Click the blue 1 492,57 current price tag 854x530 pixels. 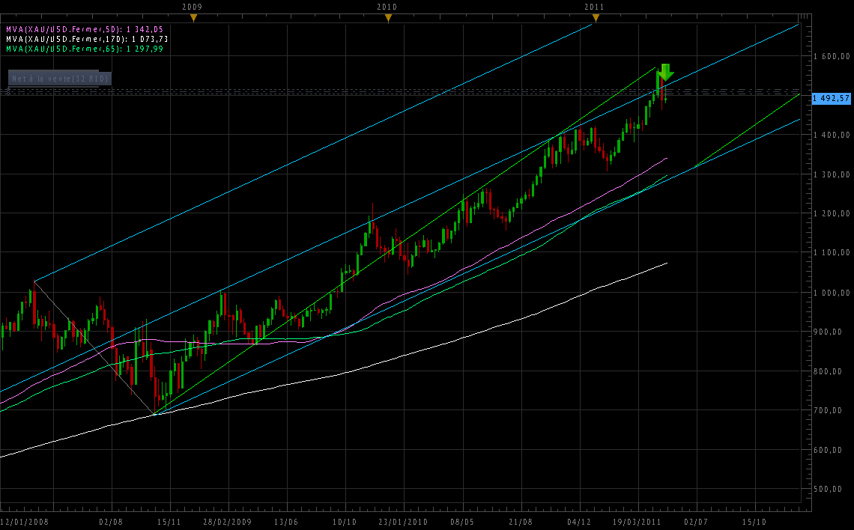(x=831, y=99)
